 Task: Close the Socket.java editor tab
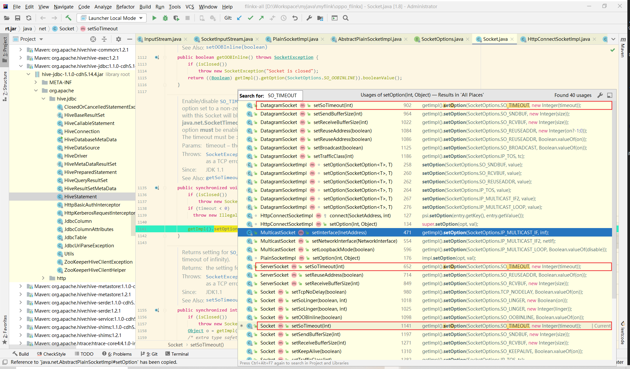(x=512, y=39)
